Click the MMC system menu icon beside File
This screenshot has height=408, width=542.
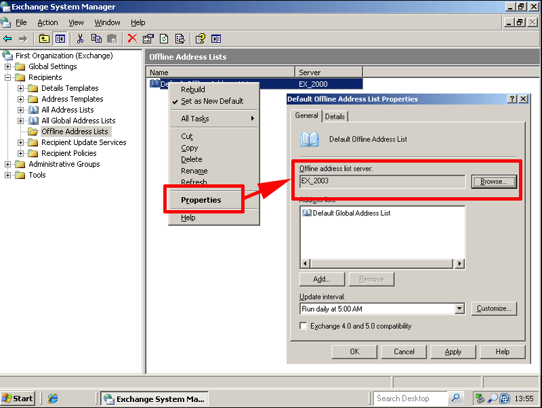coord(6,22)
